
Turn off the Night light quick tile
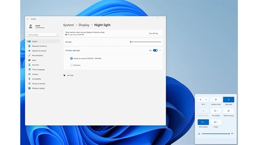(x=229, y=100)
